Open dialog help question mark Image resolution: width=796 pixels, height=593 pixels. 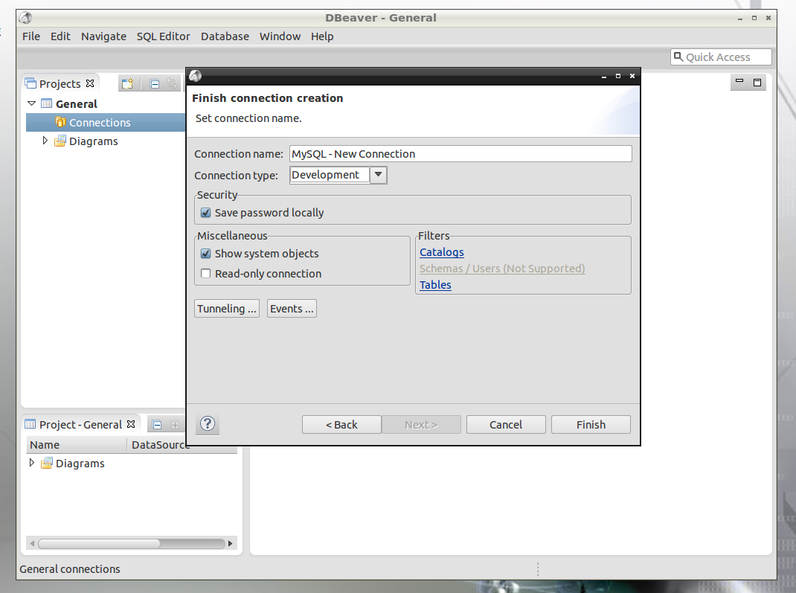208,424
